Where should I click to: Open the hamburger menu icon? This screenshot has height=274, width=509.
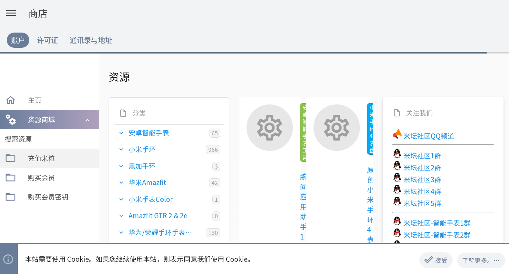[x=11, y=13]
